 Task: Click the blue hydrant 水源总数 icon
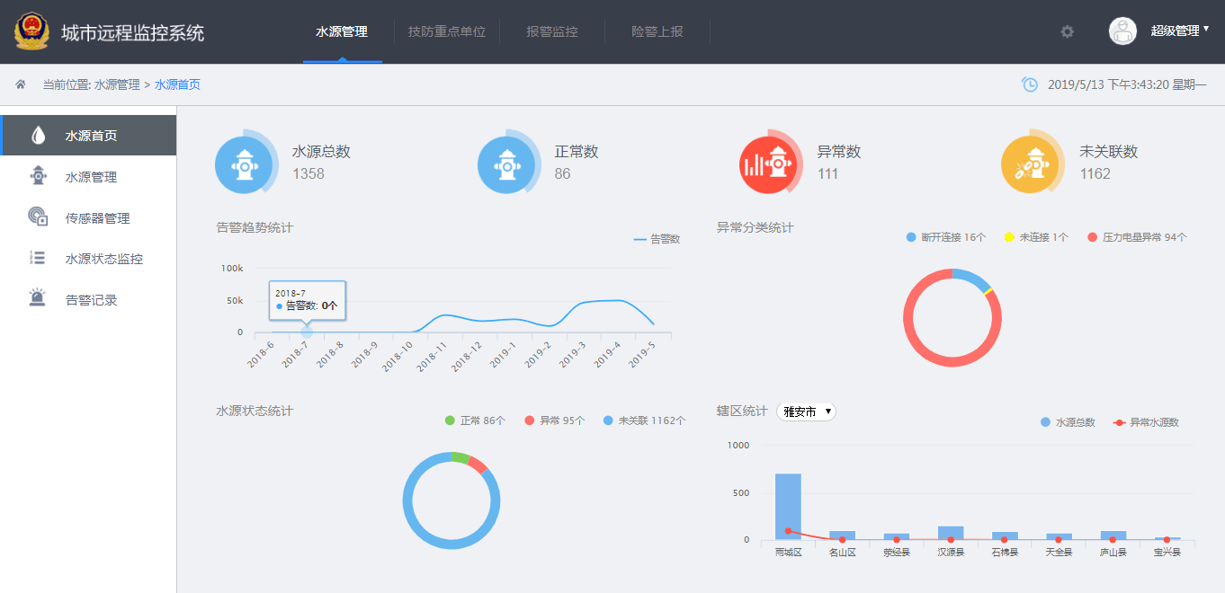tap(246, 164)
